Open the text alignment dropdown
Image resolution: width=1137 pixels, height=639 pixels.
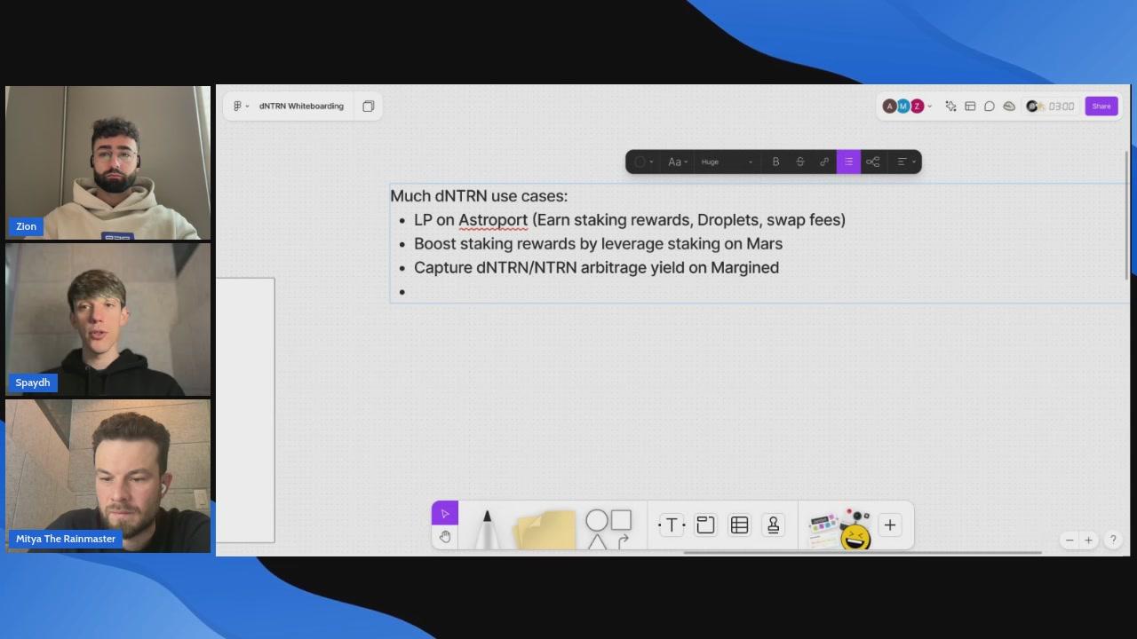pyautogui.click(x=905, y=162)
